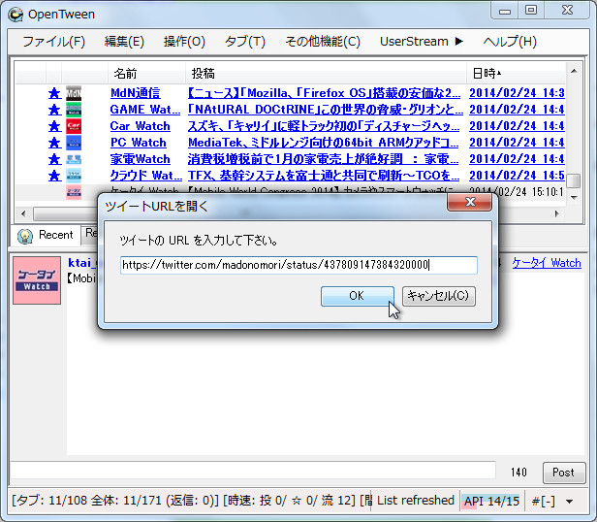The image size is (597, 522).
Task: Click the Car Watch red avatar icon
Action: coord(74,126)
